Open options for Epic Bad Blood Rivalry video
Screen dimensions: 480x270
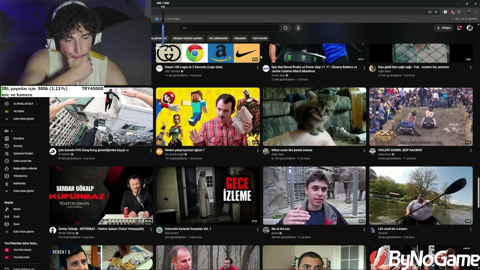point(364,68)
